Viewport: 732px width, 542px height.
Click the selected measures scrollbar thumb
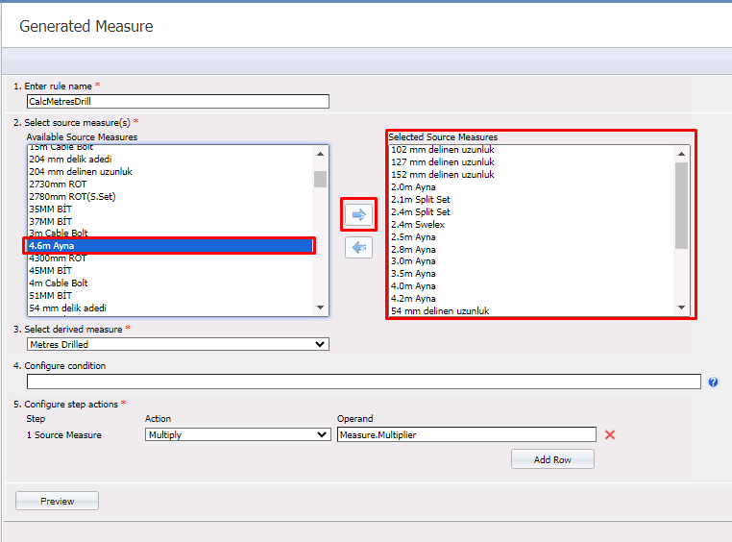pos(681,205)
